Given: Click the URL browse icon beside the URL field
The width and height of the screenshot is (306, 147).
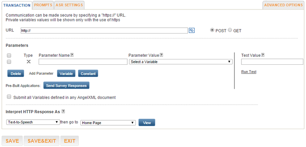Looking at the screenshot, I should click(x=192, y=30).
